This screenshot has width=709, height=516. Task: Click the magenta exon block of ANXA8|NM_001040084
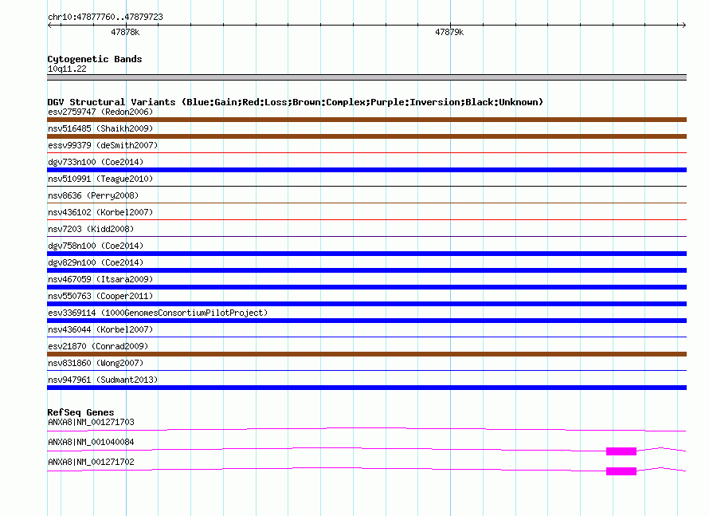(621, 451)
